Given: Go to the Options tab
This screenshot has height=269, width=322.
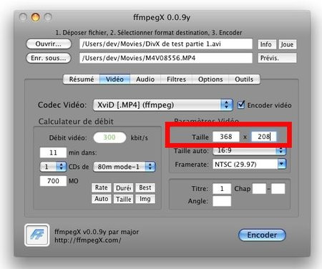Looking at the screenshot, I should (210, 79).
